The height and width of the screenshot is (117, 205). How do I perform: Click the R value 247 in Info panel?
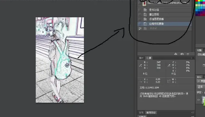tap(159, 62)
